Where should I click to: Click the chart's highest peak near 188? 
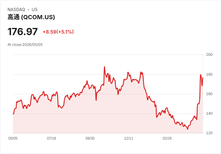(104, 67)
